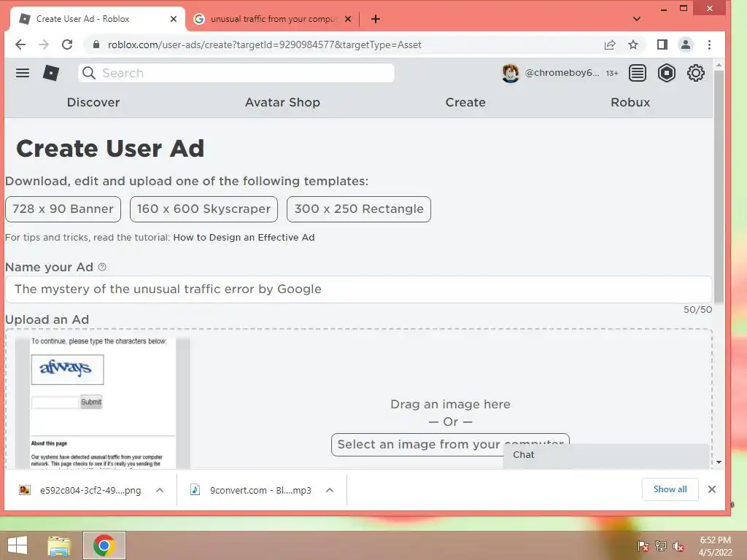
Task: Click the network tray icon
Action: (661, 546)
